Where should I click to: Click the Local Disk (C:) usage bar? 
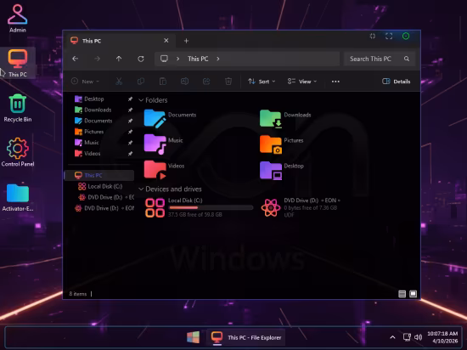pos(211,207)
